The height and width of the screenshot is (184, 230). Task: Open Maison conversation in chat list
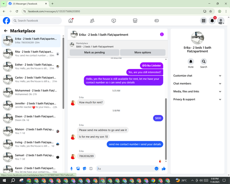(31, 131)
